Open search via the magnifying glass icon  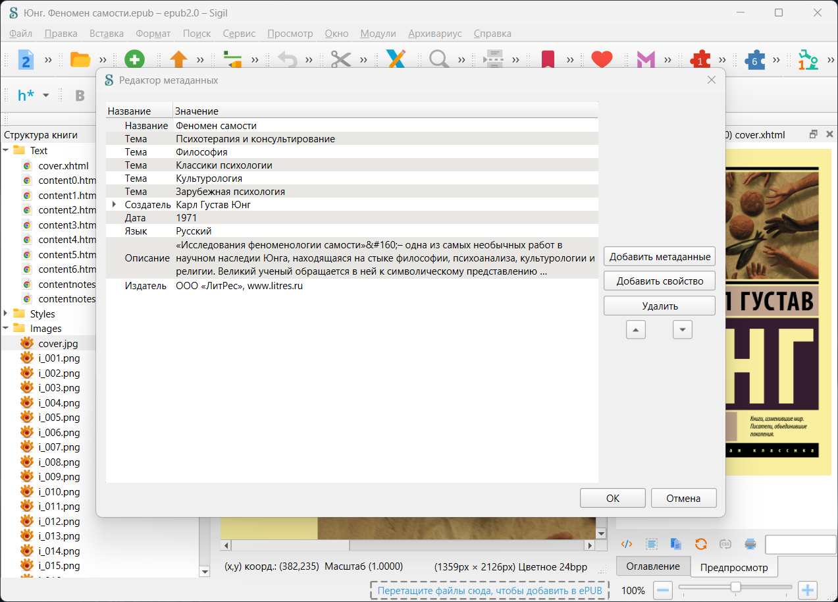tap(438, 60)
